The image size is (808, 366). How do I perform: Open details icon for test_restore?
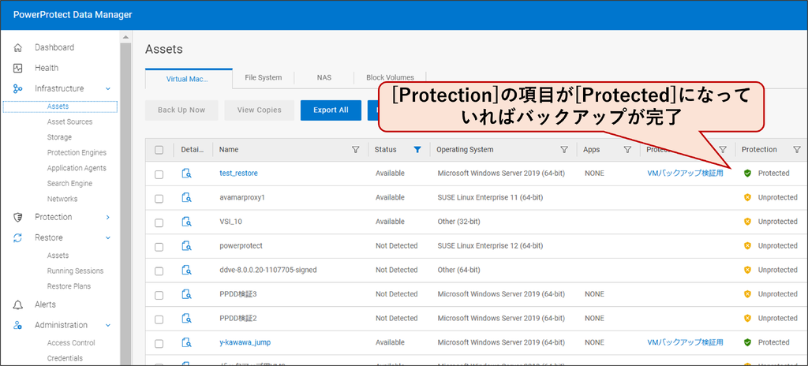point(186,174)
